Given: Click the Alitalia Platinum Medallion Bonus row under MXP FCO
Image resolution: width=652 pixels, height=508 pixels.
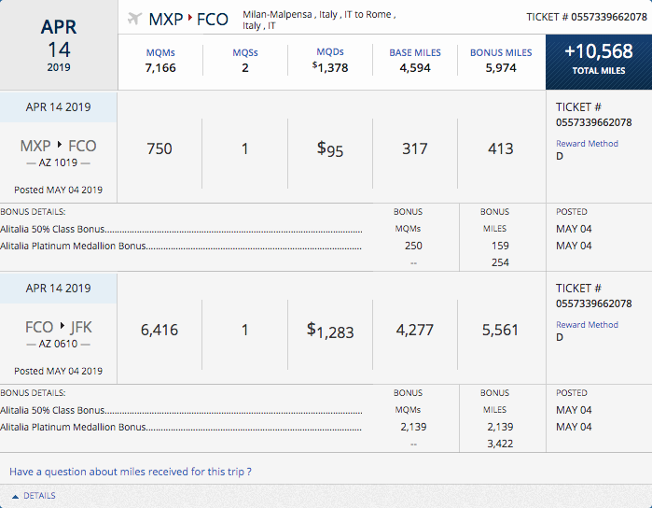Looking at the screenshot, I should click(75, 246).
